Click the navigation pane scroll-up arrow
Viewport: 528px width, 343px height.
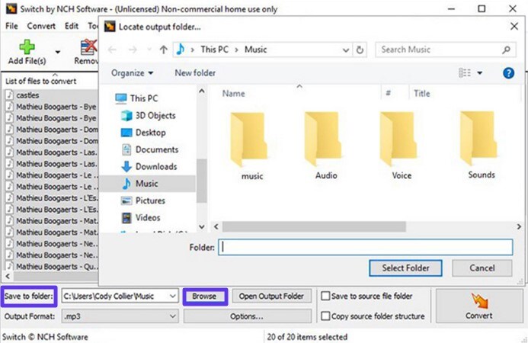coord(201,91)
